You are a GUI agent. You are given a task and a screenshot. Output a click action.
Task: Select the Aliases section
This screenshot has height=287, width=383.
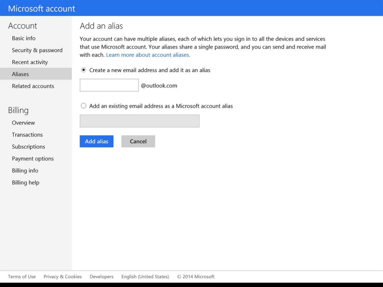[x=20, y=74]
